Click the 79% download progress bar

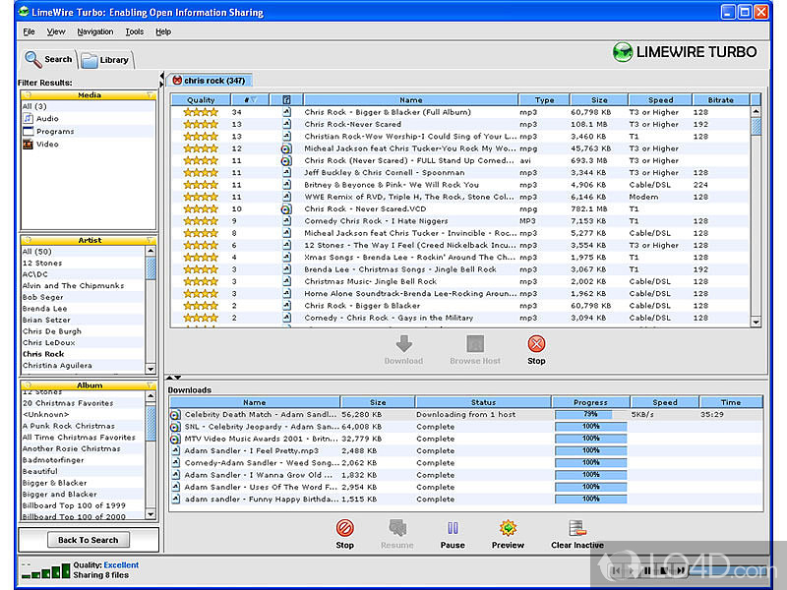590,415
